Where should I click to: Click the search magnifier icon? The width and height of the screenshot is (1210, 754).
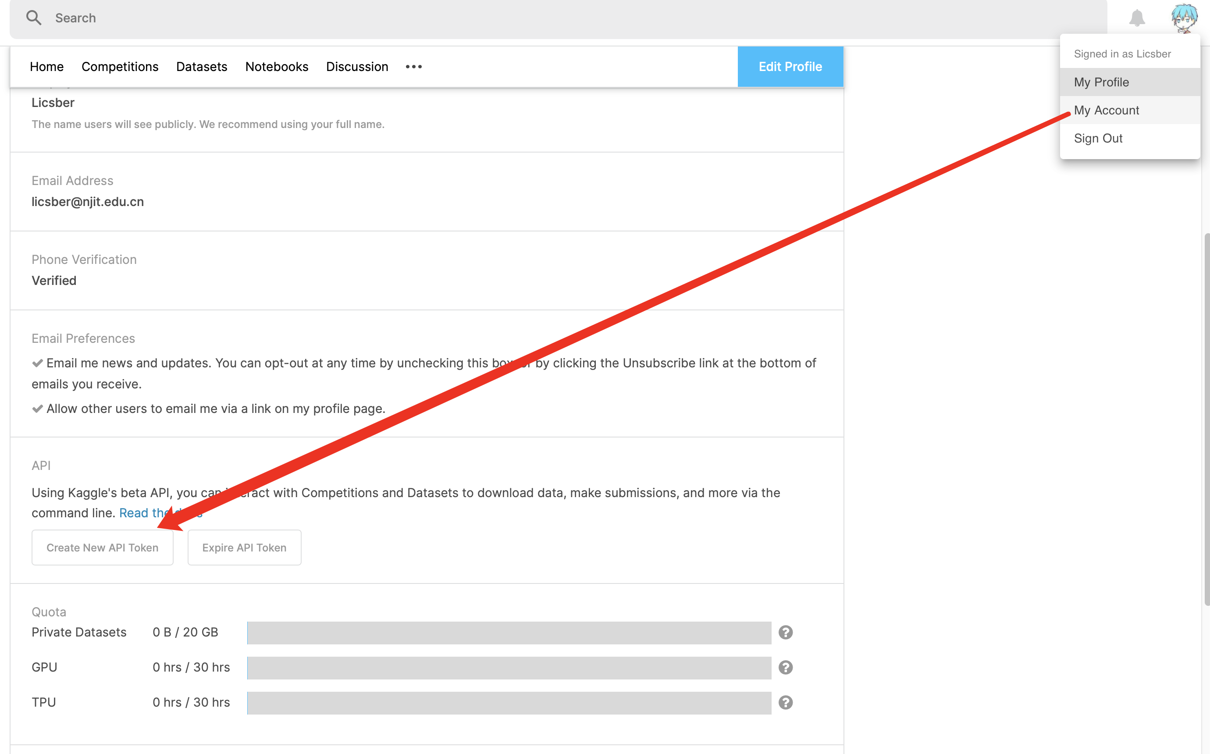(33, 18)
